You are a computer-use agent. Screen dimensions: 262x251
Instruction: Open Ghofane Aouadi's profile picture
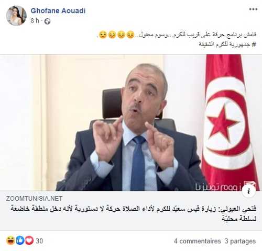click(x=16, y=16)
